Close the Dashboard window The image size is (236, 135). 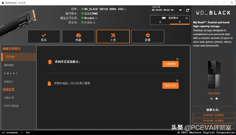pyautogui.click(x=232, y=3)
